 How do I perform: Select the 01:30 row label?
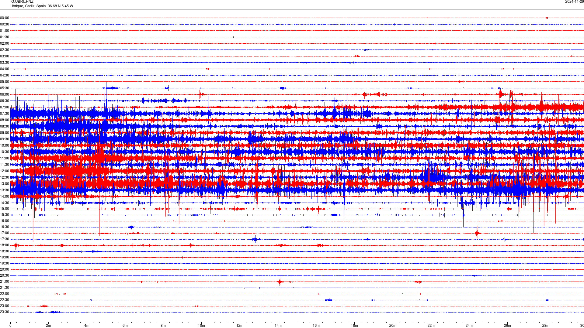point(5,37)
